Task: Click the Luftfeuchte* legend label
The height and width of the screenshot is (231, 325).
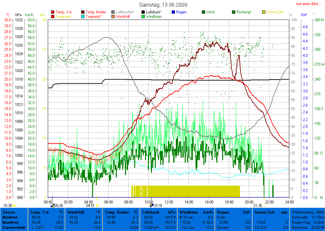Action: point(125,12)
